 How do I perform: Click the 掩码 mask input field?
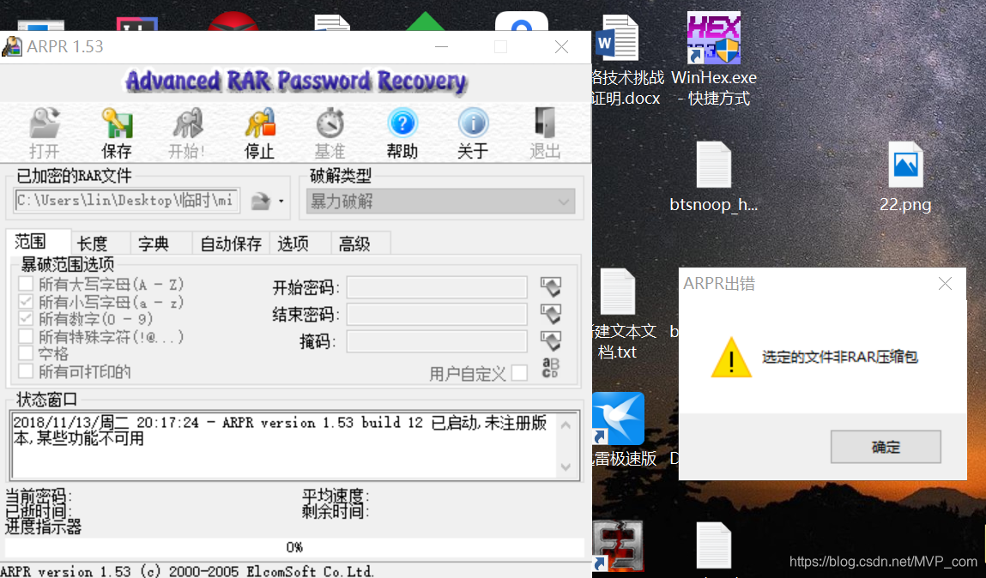pos(437,341)
